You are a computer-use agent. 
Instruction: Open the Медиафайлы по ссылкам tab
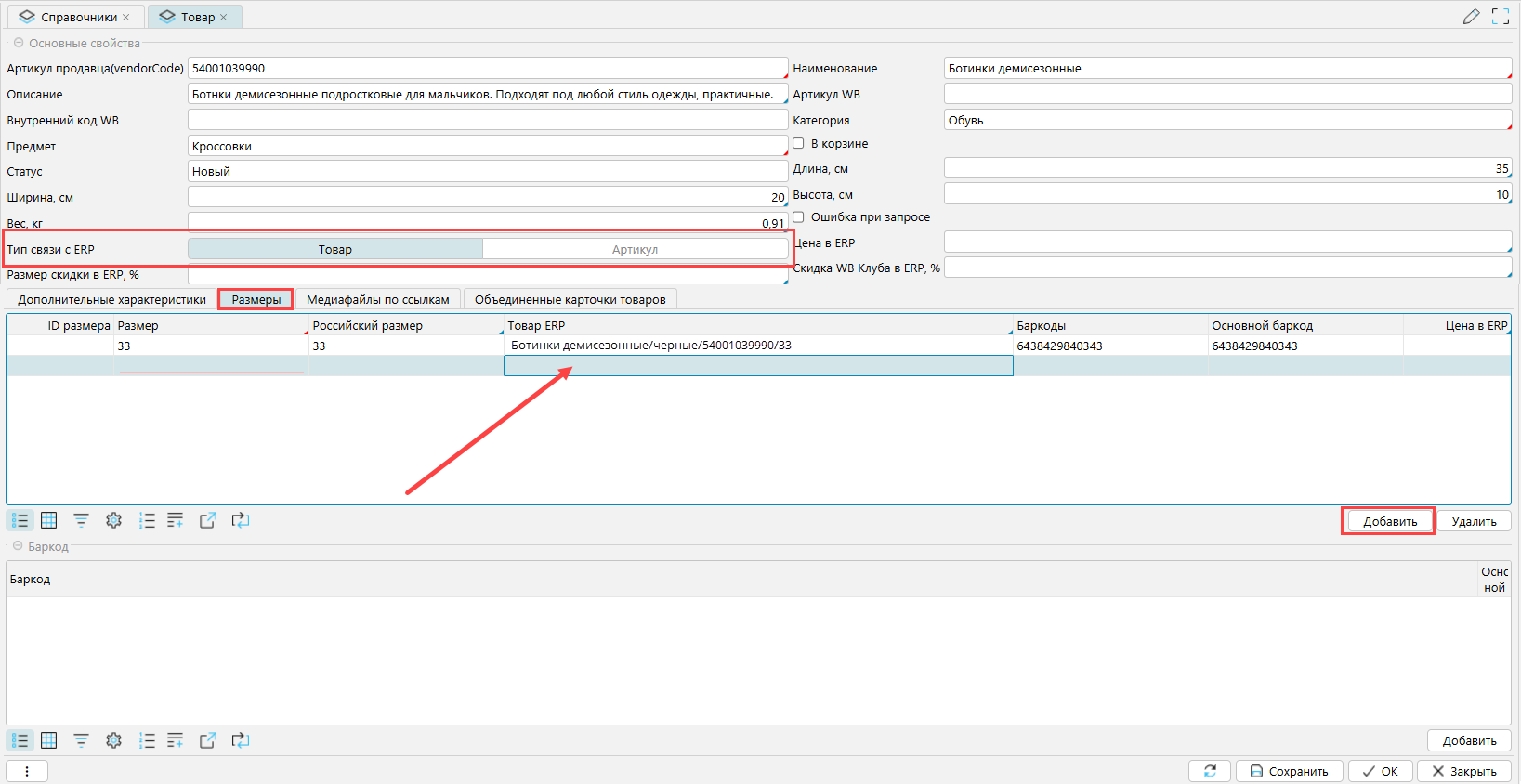(x=378, y=299)
